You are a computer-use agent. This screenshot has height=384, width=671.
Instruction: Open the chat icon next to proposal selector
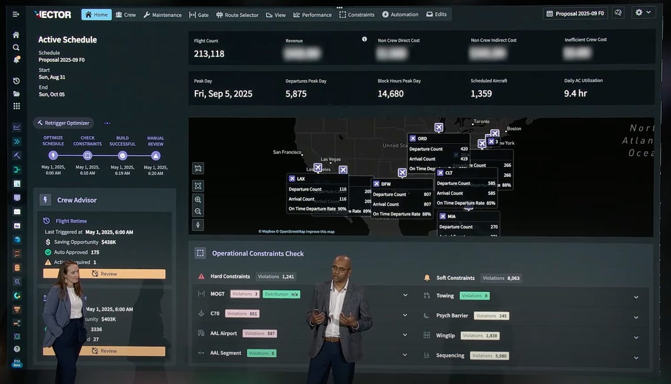pyautogui.click(x=618, y=13)
